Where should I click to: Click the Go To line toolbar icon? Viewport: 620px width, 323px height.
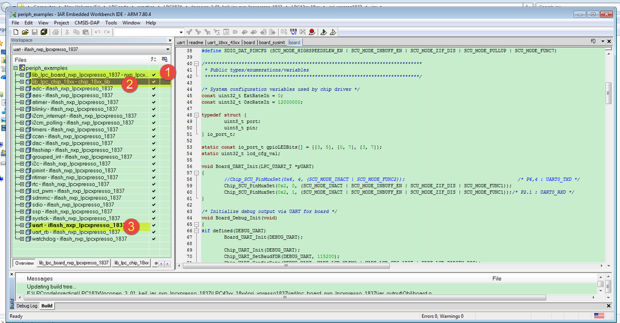click(226, 32)
